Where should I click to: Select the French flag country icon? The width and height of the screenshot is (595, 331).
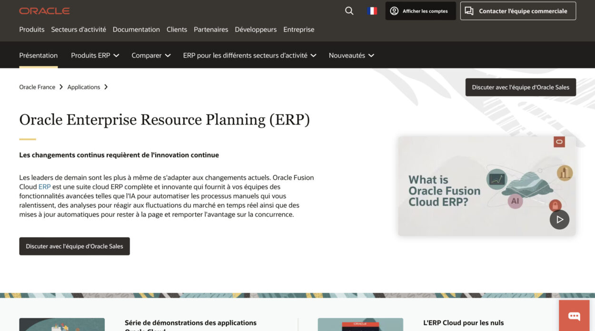[372, 11]
